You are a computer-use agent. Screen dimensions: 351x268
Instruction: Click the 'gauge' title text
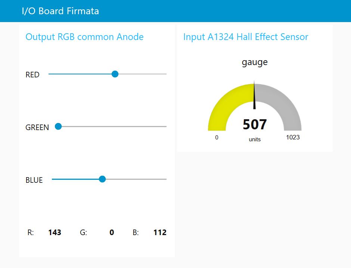click(x=255, y=62)
